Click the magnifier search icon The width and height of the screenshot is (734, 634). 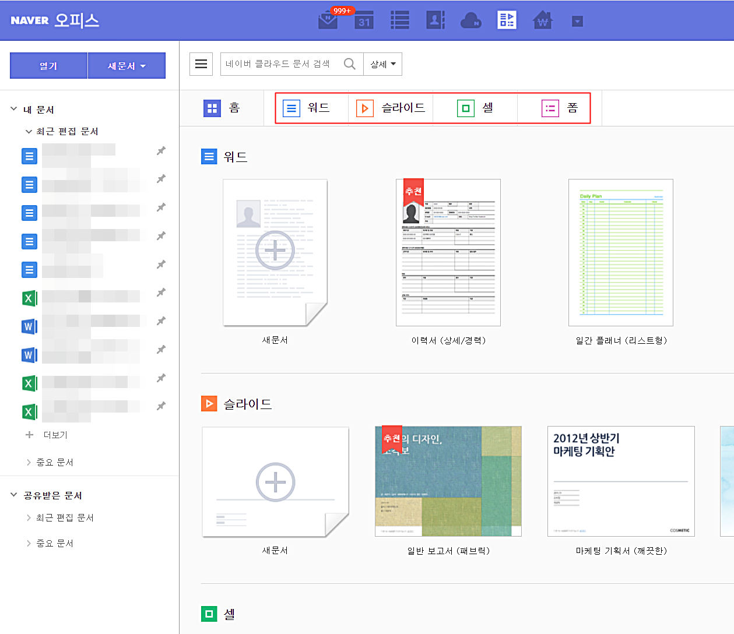(x=350, y=64)
